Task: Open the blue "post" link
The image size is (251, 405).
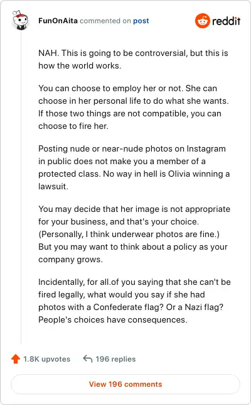Action: tap(141, 21)
